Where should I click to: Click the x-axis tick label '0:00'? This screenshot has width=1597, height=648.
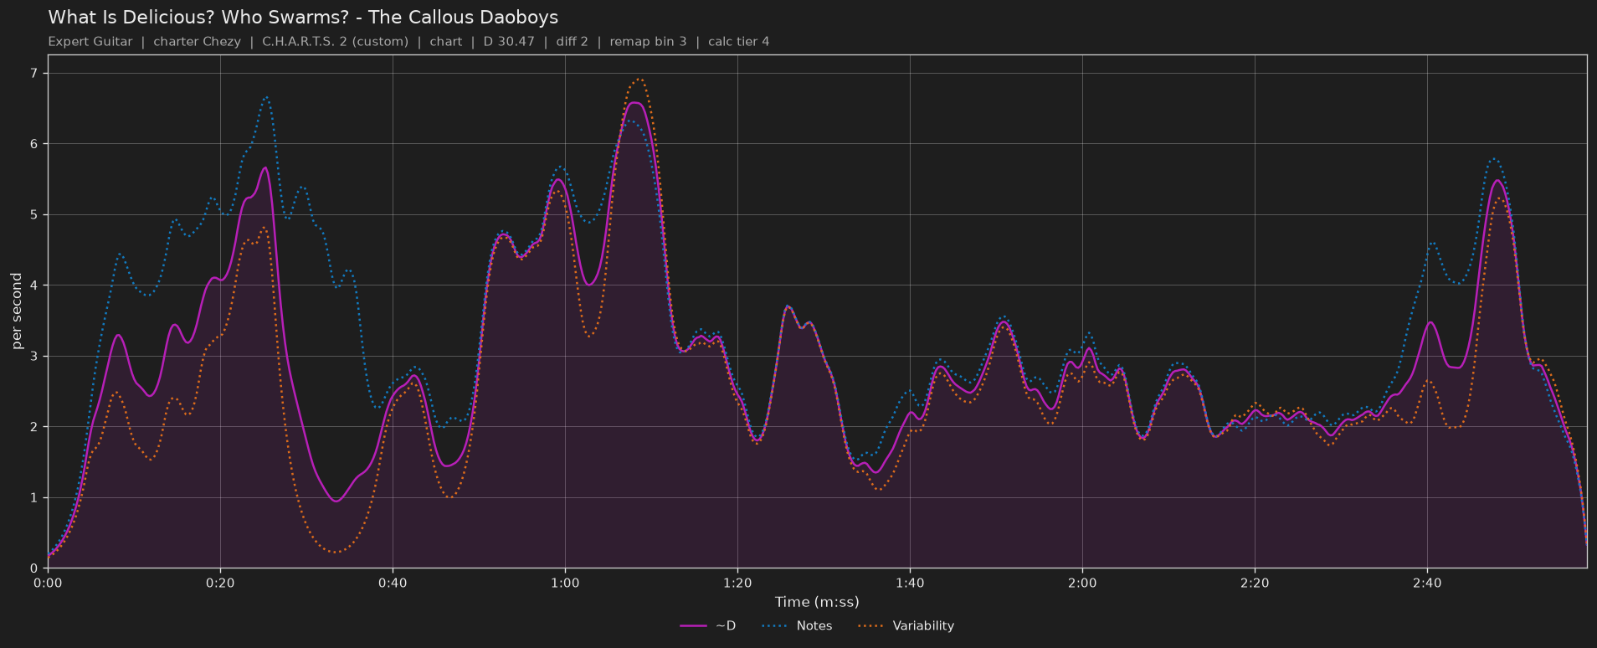pos(48,583)
